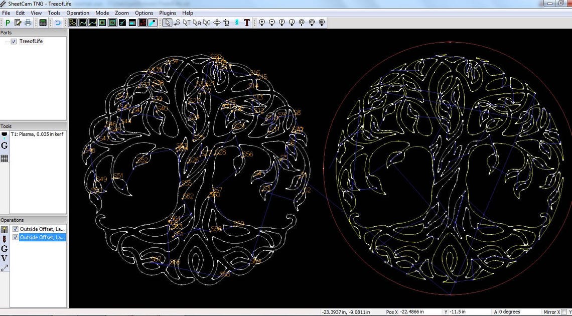
Task: Activate the move parts crosshair tool
Action: point(216,23)
